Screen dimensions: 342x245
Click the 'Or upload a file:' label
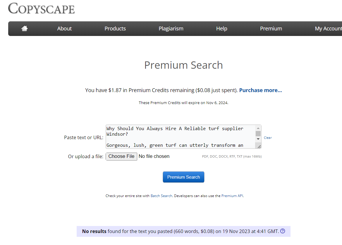pyautogui.click(x=86, y=156)
